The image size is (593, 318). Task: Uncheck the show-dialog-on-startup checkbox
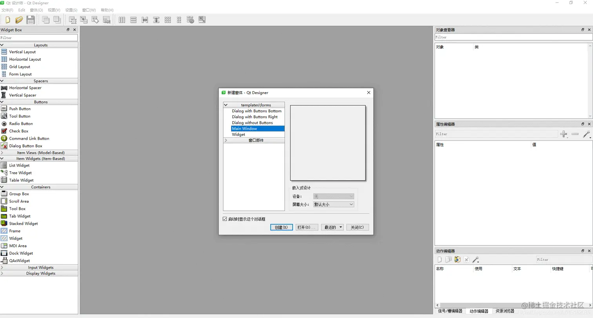pos(225,219)
